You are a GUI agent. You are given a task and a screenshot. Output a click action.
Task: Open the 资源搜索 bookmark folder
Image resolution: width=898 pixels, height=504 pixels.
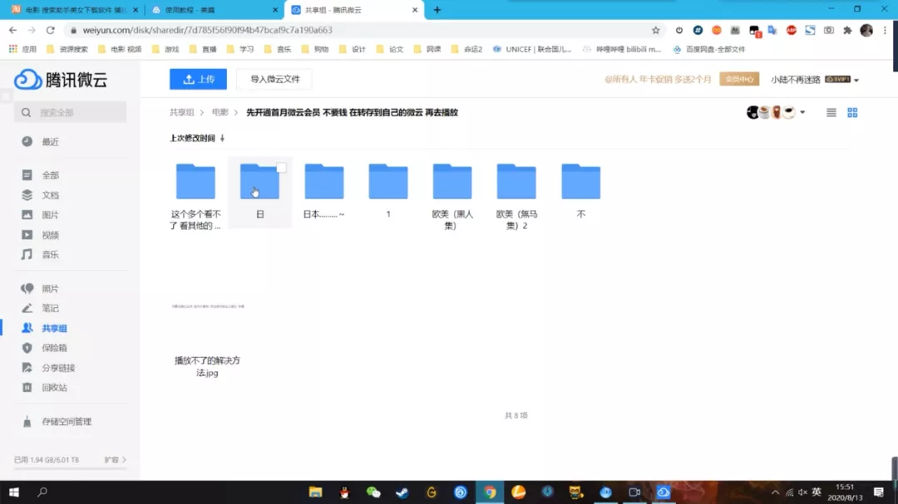[x=67, y=49]
